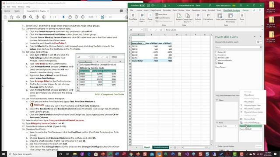Click the taskbar search box
This screenshot has height=157, width=280.
(x=32, y=154)
